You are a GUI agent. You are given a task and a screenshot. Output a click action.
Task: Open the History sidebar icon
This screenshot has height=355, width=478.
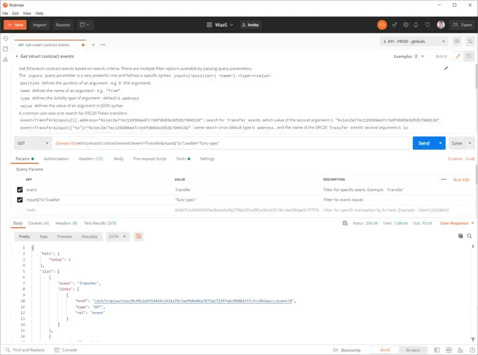[x=6, y=38]
